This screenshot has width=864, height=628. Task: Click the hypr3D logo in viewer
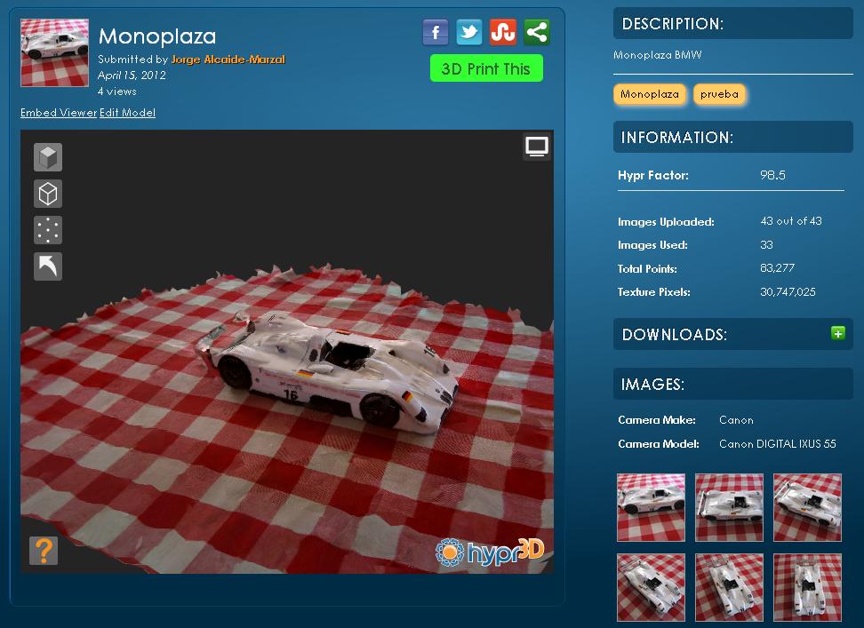pyautogui.click(x=489, y=552)
